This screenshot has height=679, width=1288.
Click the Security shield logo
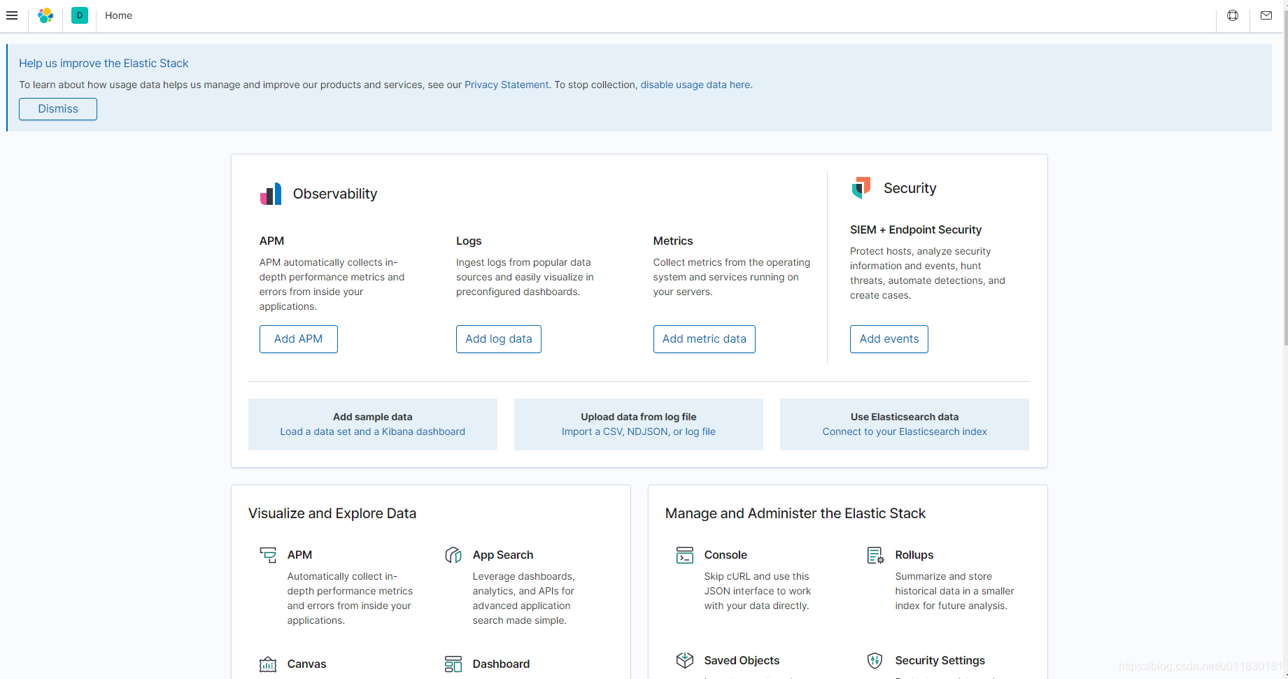click(x=861, y=188)
